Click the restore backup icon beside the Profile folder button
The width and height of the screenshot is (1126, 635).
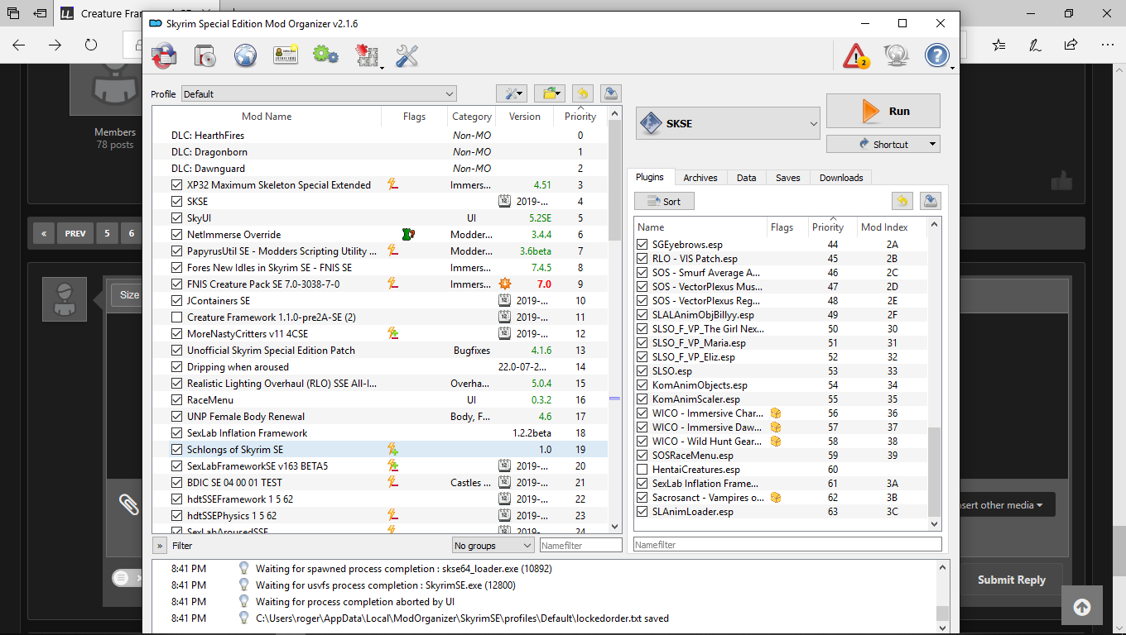[582, 93]
